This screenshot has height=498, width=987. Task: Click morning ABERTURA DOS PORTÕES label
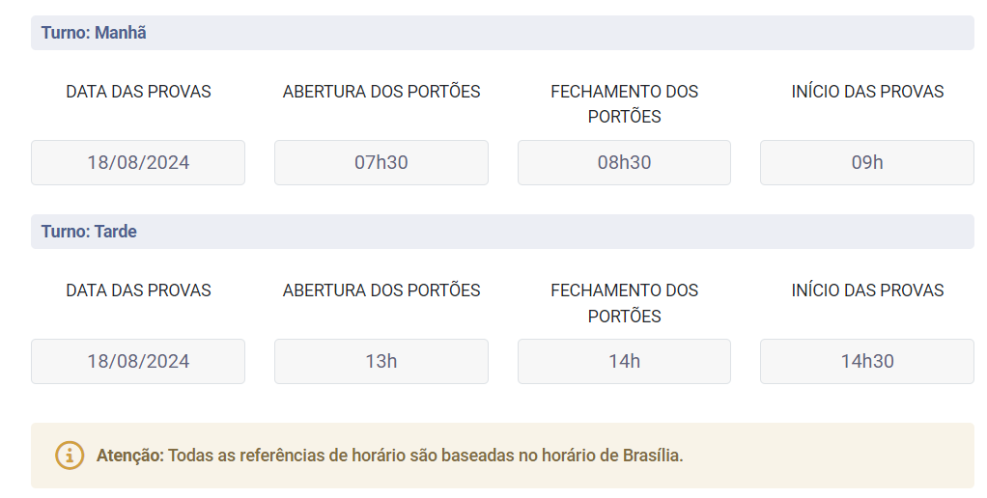pyautogui.click(x=381, y=92)
